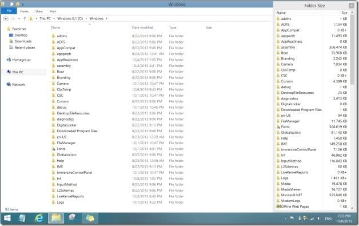
Task: Open Network in the navigation pane
Action: [16, 84]
